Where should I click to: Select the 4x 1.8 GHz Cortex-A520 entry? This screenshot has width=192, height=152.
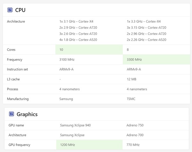(x=78, y=40)
